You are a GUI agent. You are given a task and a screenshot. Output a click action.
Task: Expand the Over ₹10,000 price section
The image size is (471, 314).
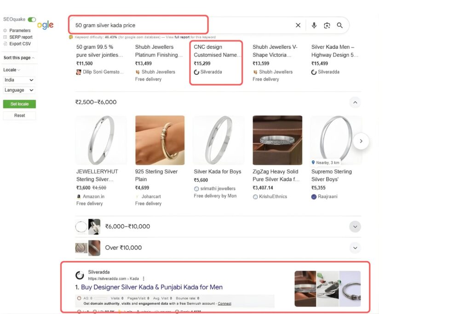[x=355, y=248]
